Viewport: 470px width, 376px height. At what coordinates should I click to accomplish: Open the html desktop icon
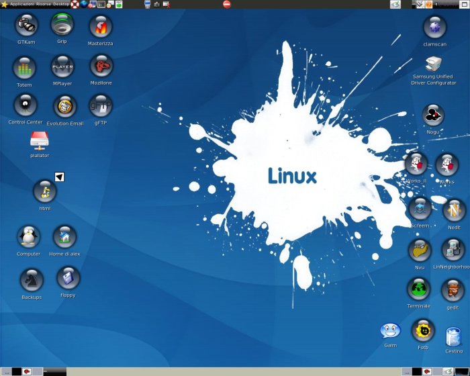[x=45, y=192]
